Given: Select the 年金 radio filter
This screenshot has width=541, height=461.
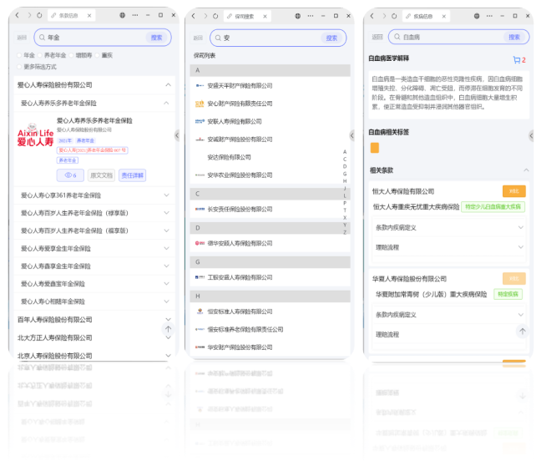Looking at the screenshot, I should [x=19, y=55].
